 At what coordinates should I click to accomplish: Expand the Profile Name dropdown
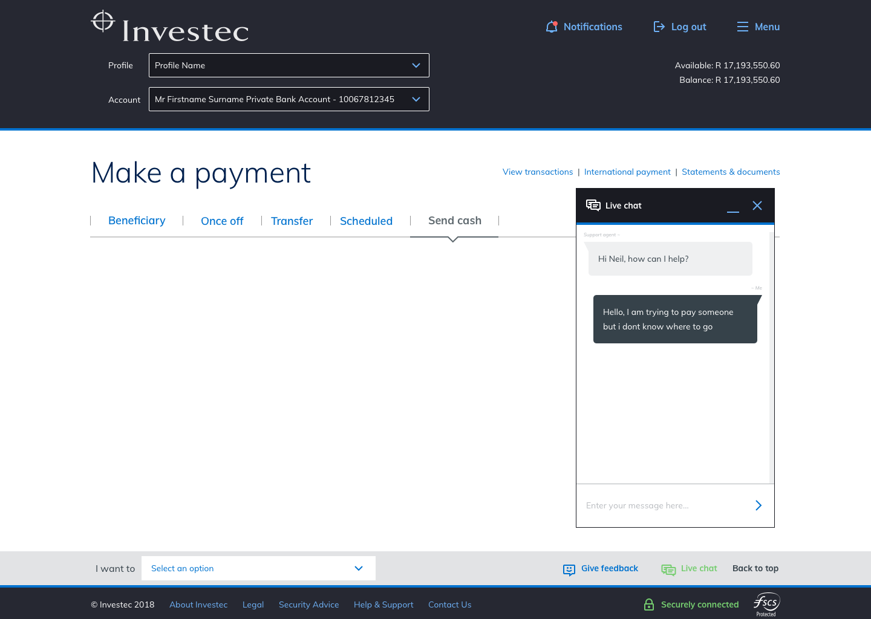click(x=289, y=65)
